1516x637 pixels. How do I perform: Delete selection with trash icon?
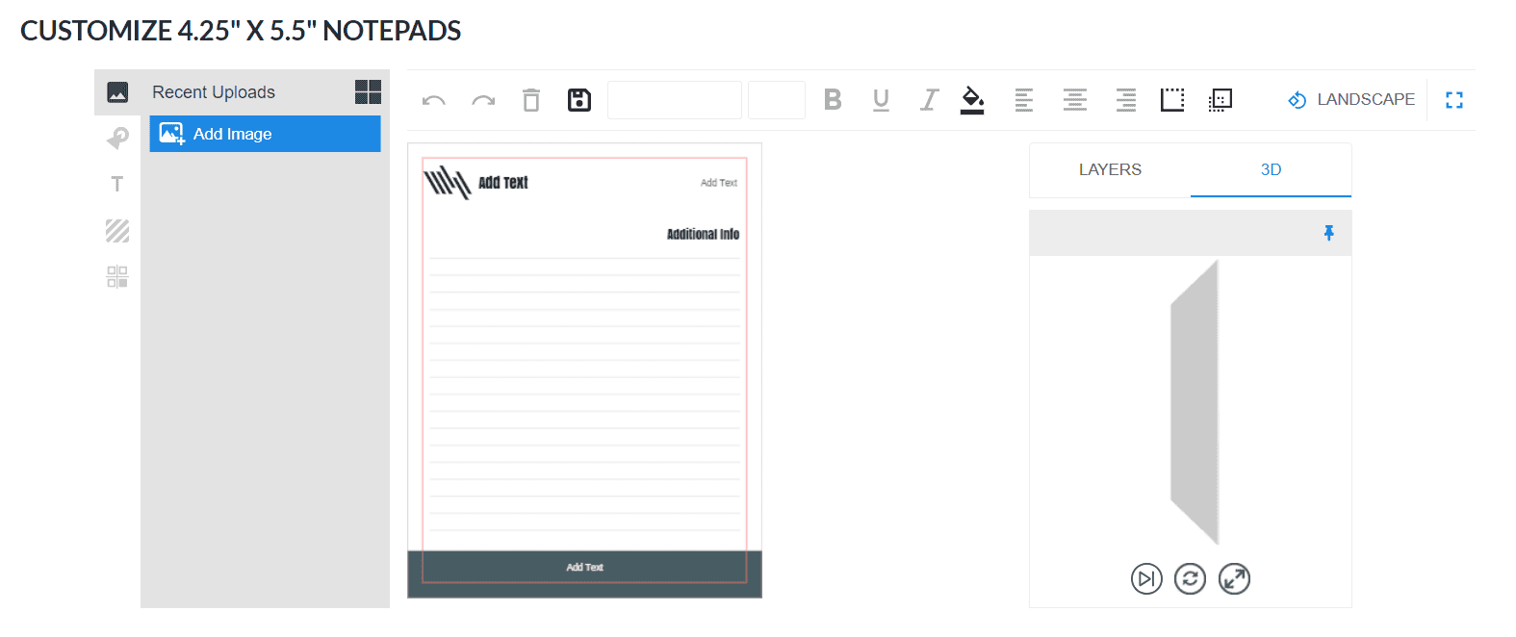coord(531,100)
